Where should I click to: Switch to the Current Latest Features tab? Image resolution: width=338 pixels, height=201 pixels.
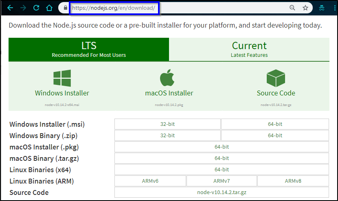pos(249,50)
